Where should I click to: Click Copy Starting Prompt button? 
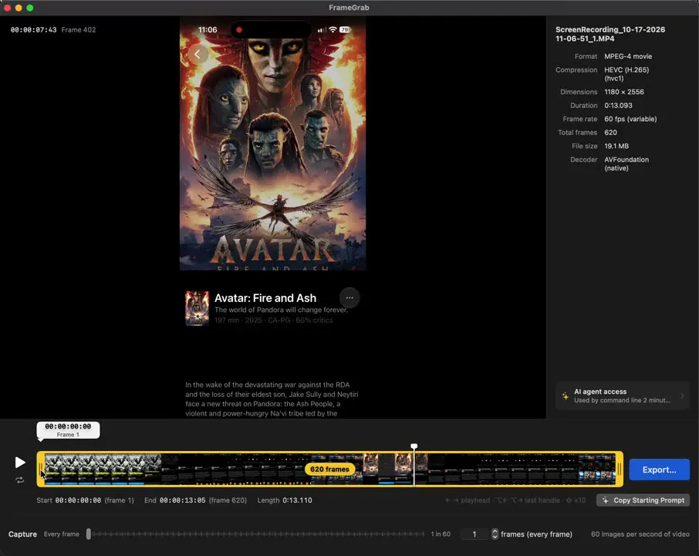pyautogui.click(x=643, y=500)
